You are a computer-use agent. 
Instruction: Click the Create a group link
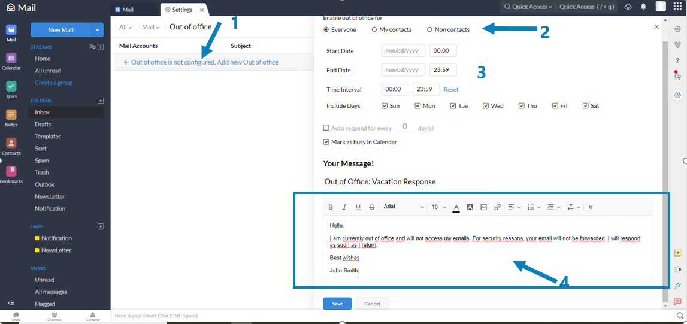tap(53, 83)
